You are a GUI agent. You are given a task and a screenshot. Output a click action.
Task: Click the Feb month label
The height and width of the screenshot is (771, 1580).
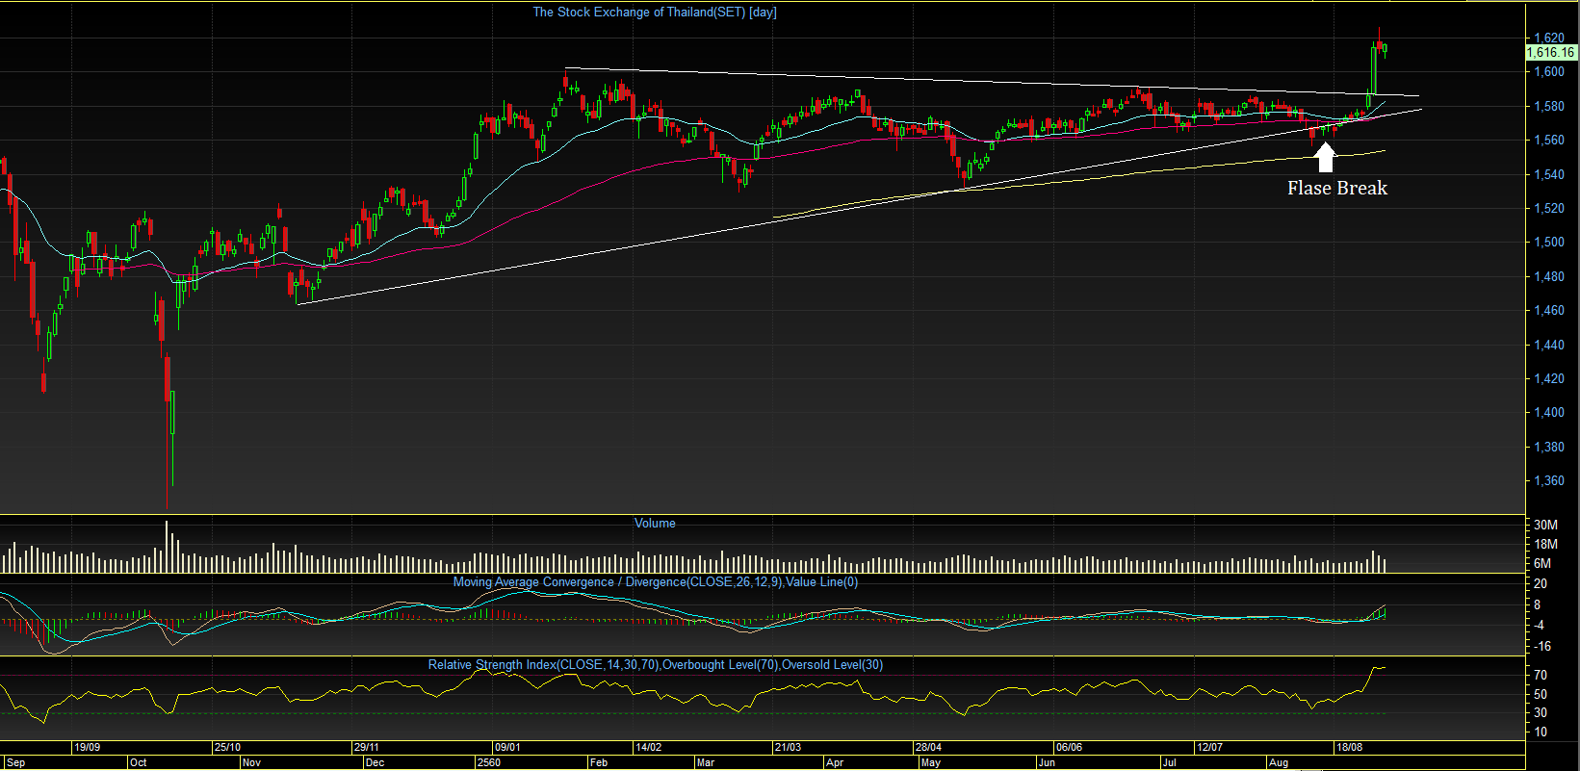599,762
